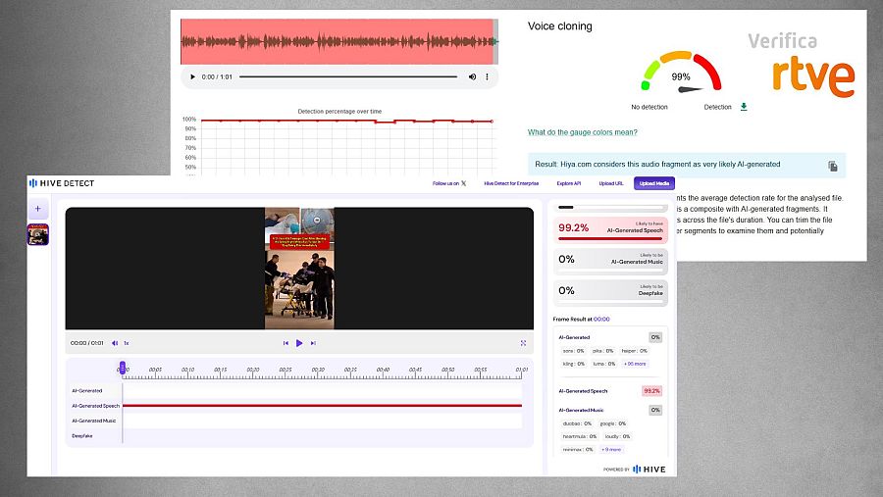Play the video in Hive Detect
The width and height of the screenshot is (883, 497).
tap(299, 343)
